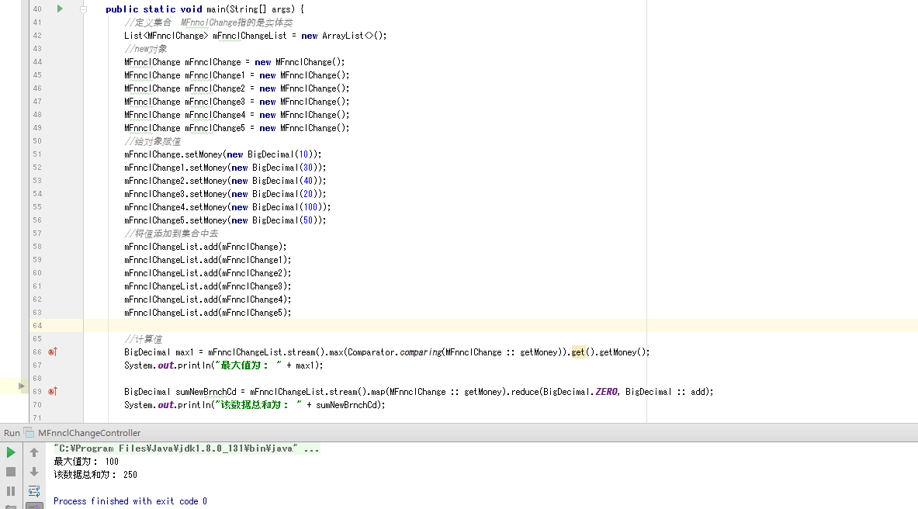Click 'new BigDecimal(10)' on line 51

[272, 154]
